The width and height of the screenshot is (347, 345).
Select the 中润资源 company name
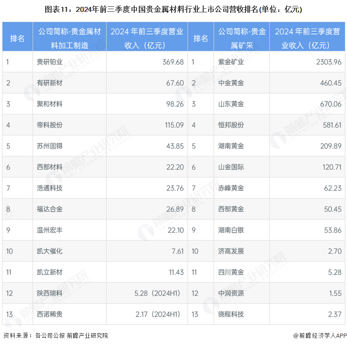coord(231,293)
